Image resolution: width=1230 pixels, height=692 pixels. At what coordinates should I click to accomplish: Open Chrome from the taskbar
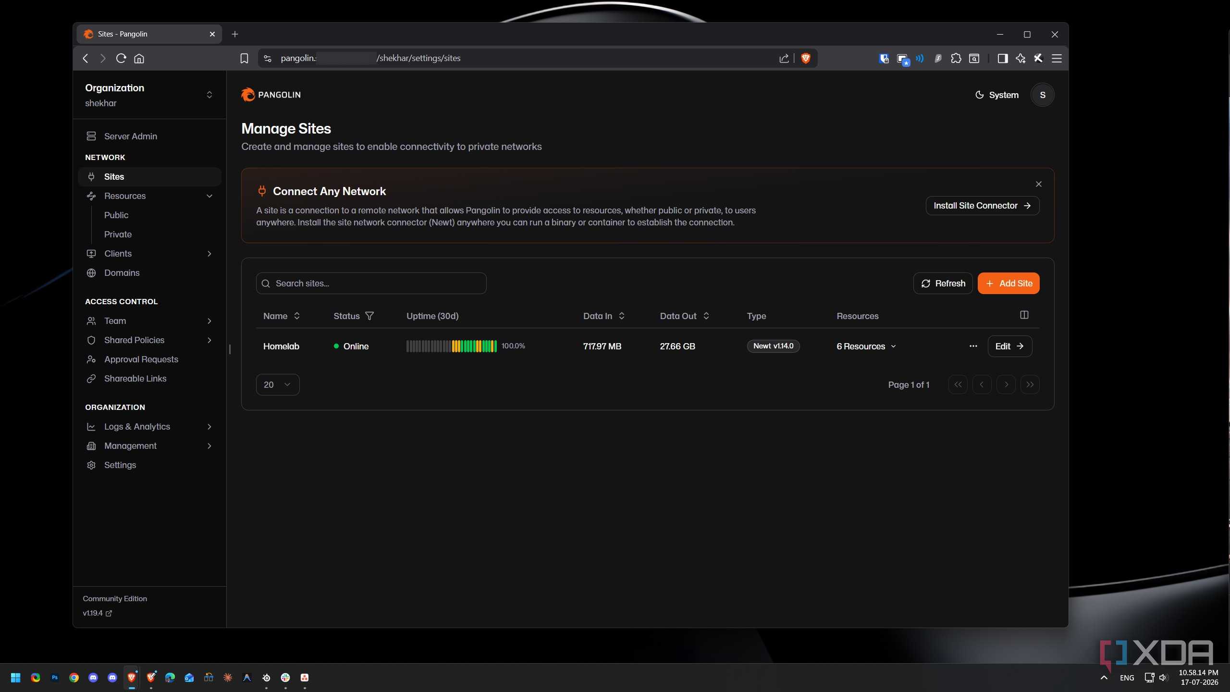(x=74, y=678)
